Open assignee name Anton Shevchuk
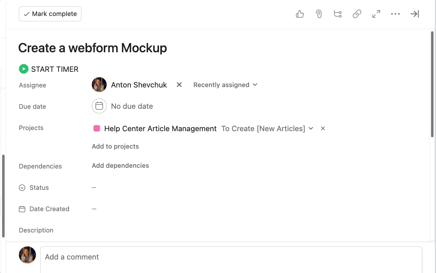The width and height of the screenshot is (436, 273). (x=139, y=85)
